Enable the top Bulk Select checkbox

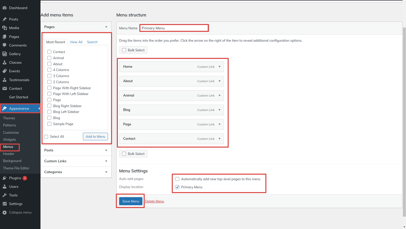pyautogui.click(x=124, y=50)
